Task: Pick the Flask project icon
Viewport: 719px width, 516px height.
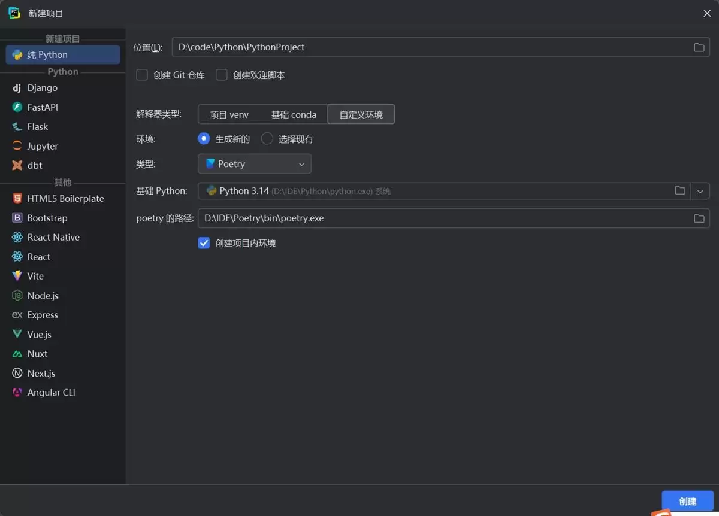Action: [17, 127]
